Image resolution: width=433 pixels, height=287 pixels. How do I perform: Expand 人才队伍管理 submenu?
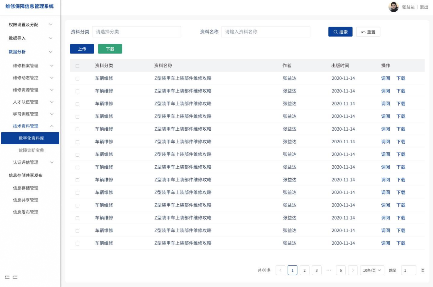click(52, 102)
